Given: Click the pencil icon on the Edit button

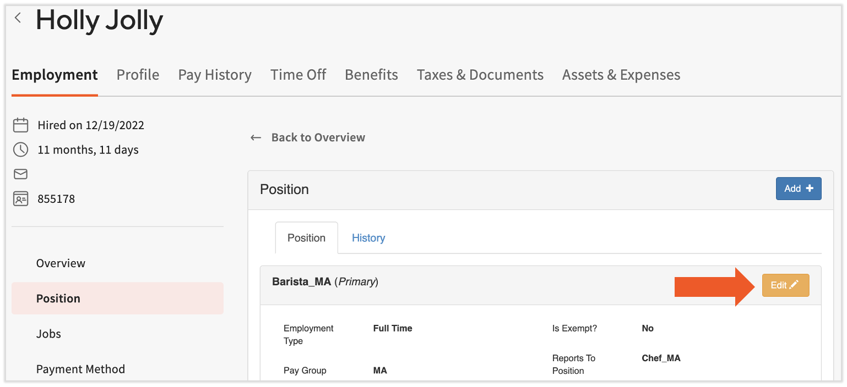Looking at the screenshot, I should pos(795,285).
